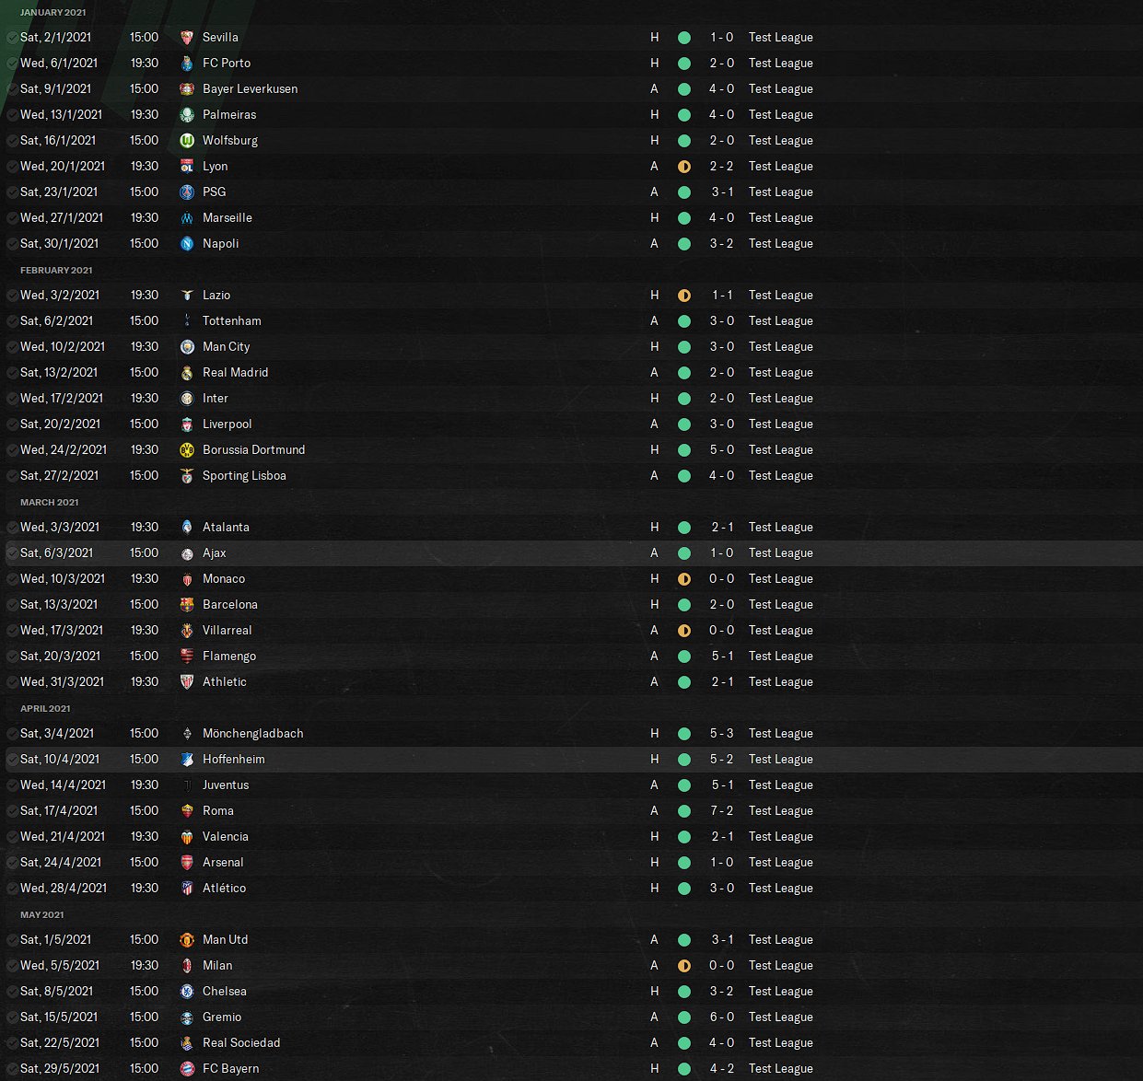Open the Real Sociedad team link
Viewport: 1143px width, 1081px height.
[241, 1043]
